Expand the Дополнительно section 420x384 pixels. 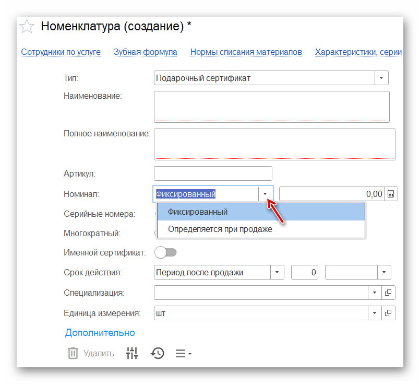[x=100, y=332]
